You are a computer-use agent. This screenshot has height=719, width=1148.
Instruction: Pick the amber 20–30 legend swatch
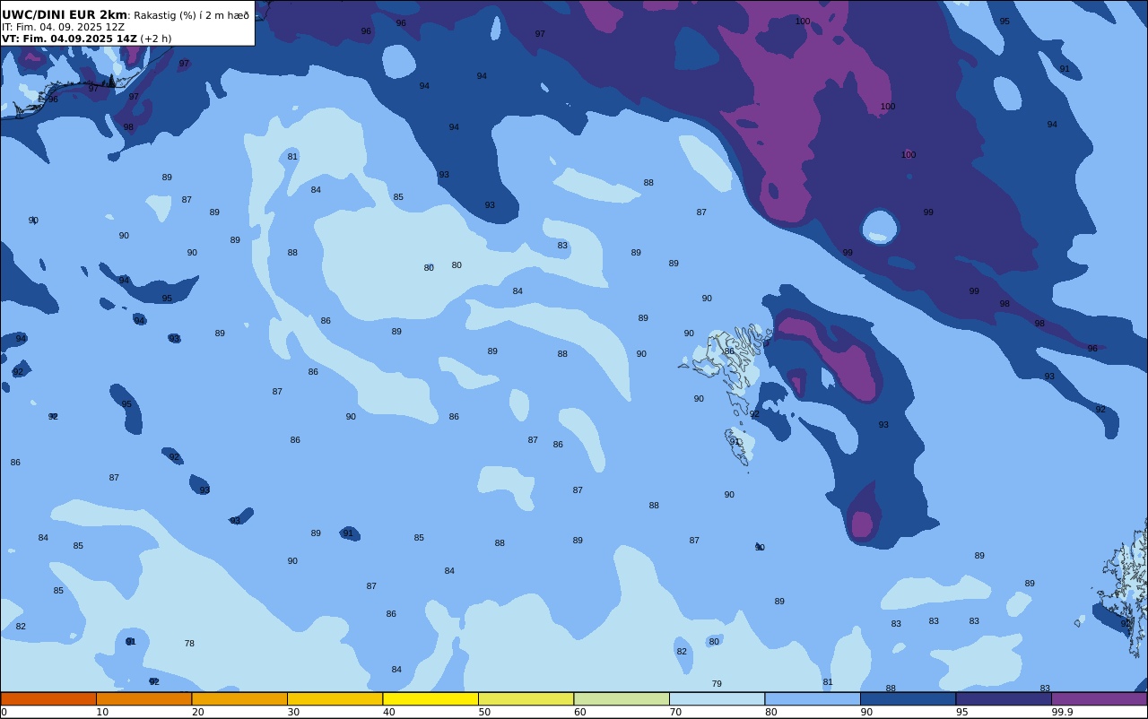point(239,698)
